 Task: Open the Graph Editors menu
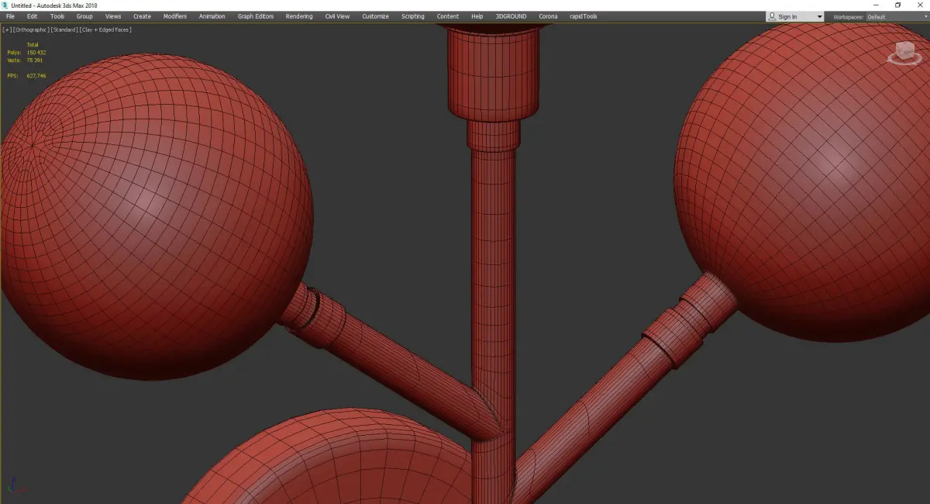click(x=256, y=16)
